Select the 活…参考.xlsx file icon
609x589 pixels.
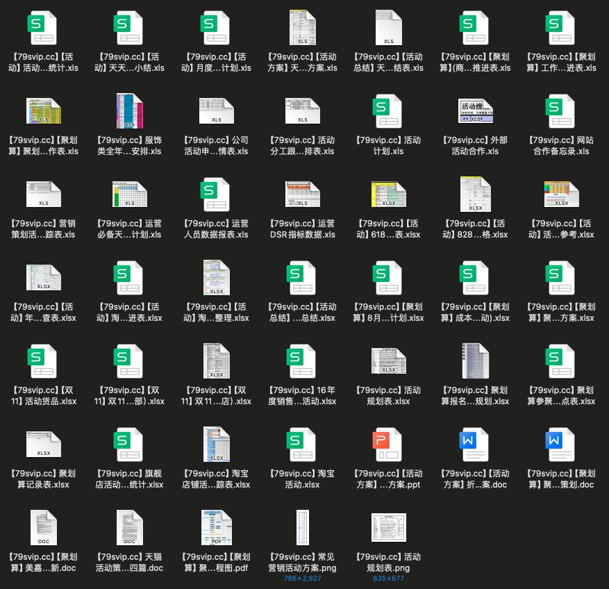(561, 194)
